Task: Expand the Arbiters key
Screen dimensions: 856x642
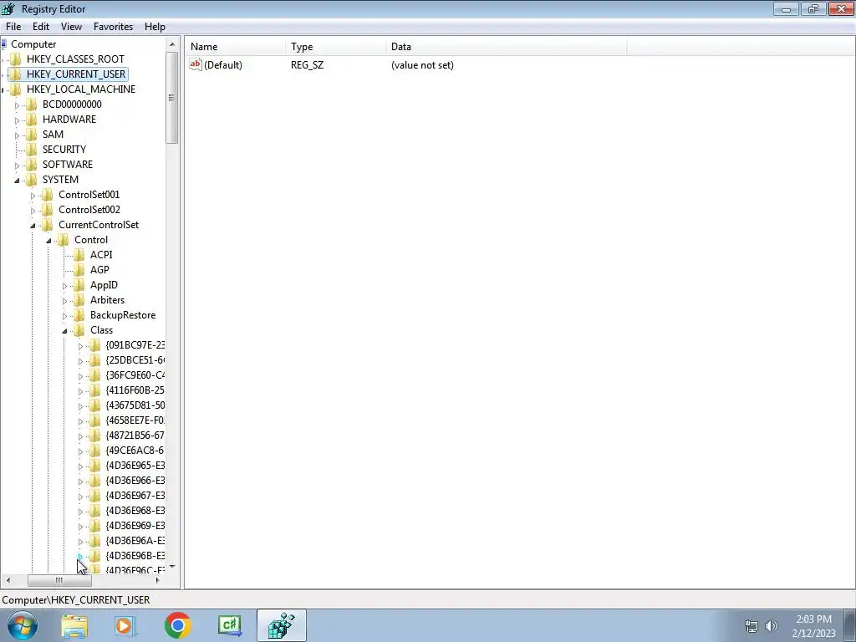Action: [x=64, y=301]
